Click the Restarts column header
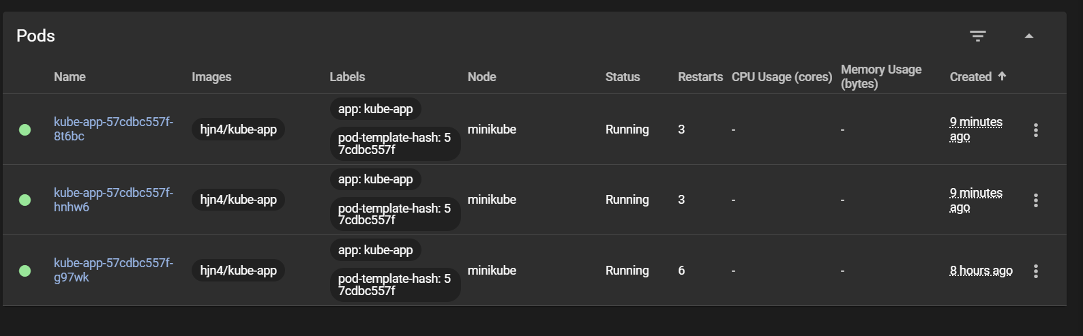The height and width of the screenshot is (336, 1083). point(700,77)
